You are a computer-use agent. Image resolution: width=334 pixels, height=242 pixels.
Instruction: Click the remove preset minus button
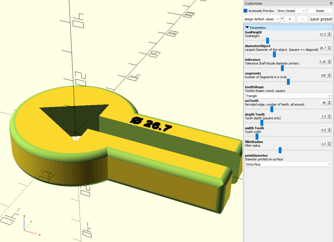tap(302, 19)
